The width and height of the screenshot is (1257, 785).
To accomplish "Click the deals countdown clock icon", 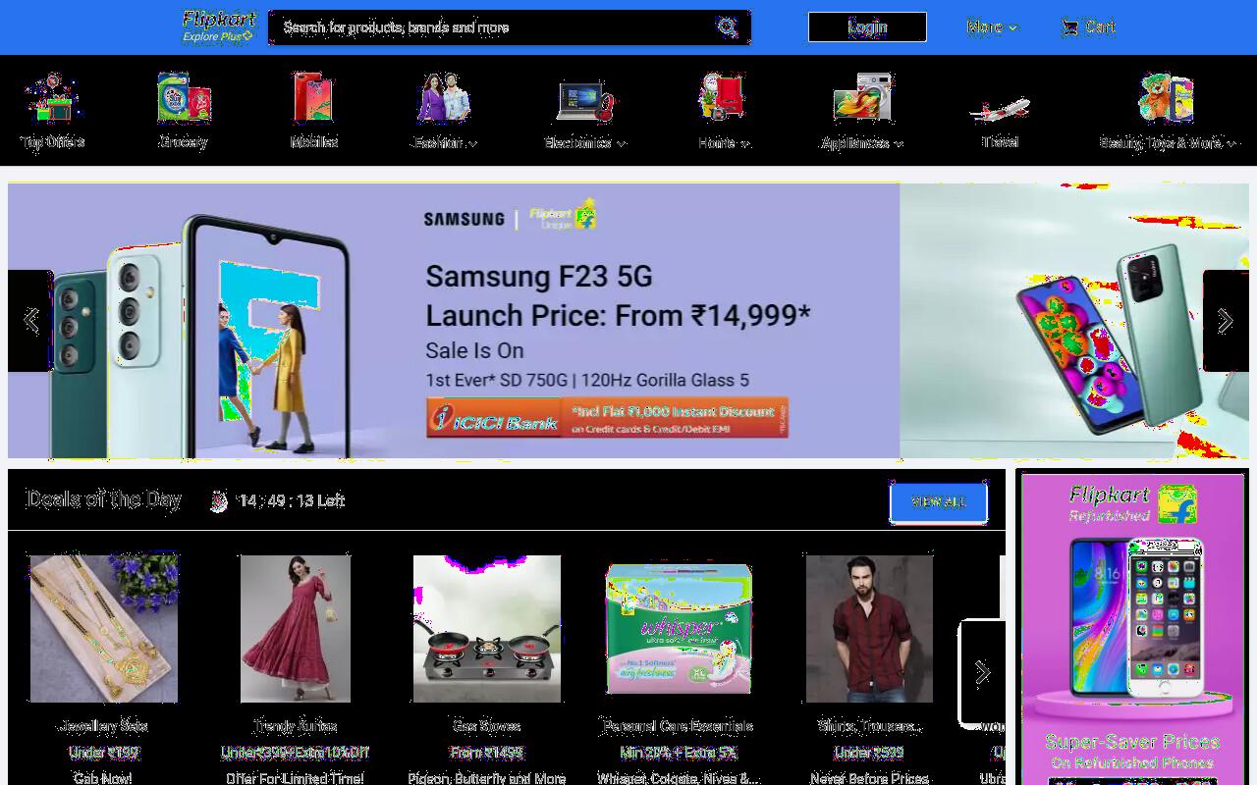I will click(219, 501).
